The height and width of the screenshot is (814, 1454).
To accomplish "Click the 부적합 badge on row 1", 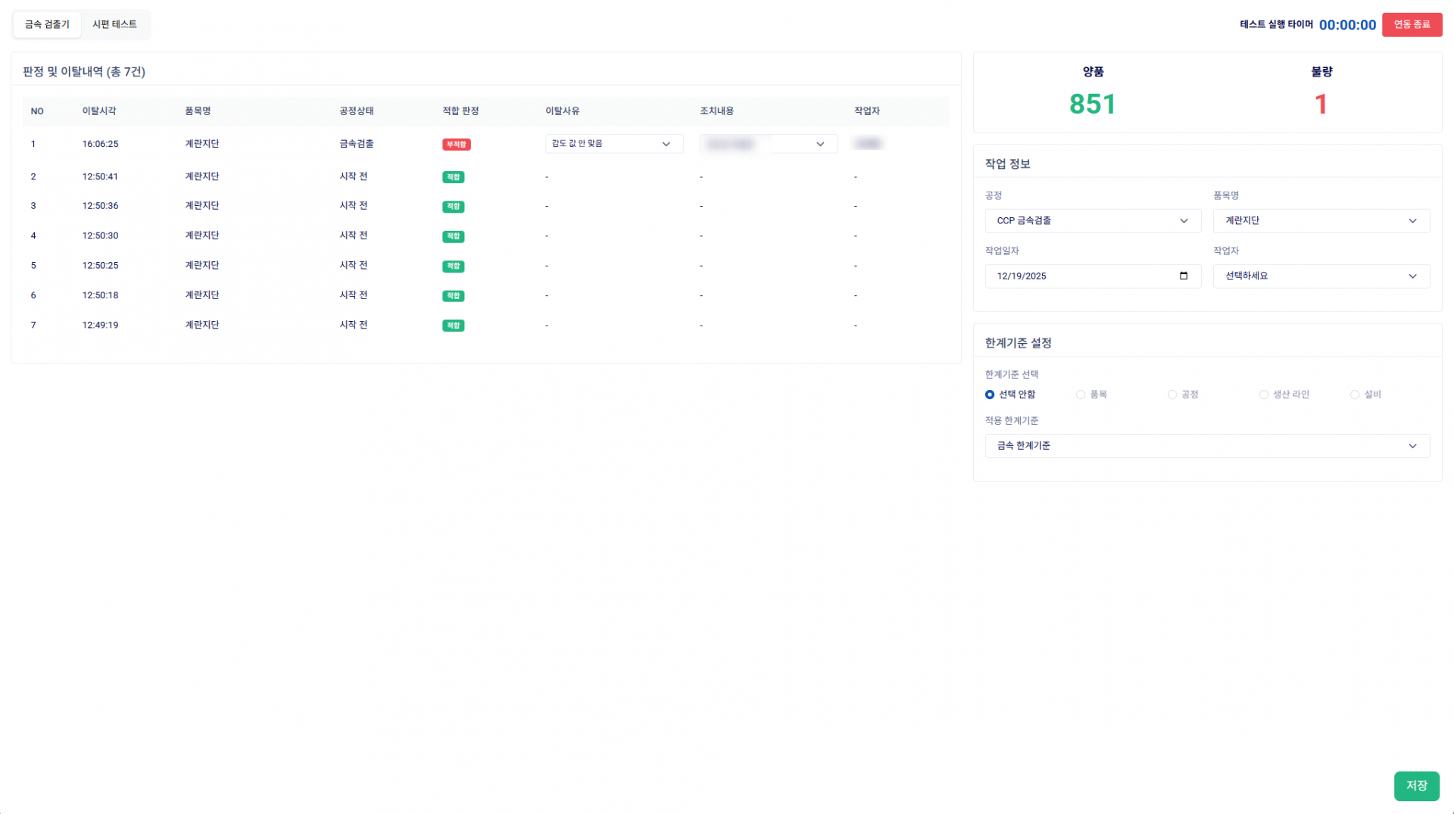I will (x=455, y=143).
